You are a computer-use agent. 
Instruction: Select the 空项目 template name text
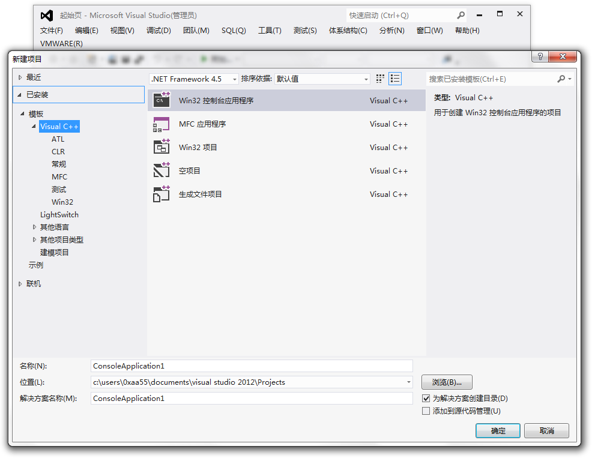(190, 170)
